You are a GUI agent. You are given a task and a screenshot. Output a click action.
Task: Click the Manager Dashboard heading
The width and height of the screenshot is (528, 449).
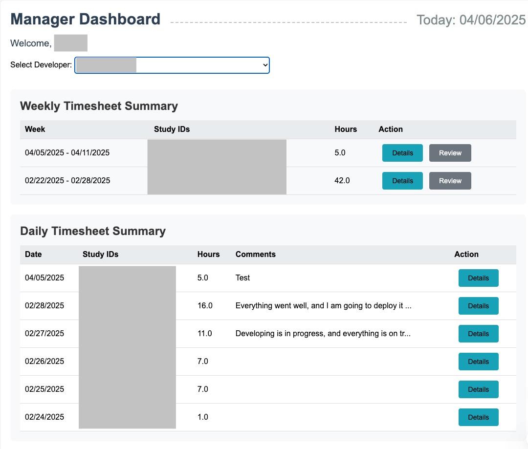(85, 19)
